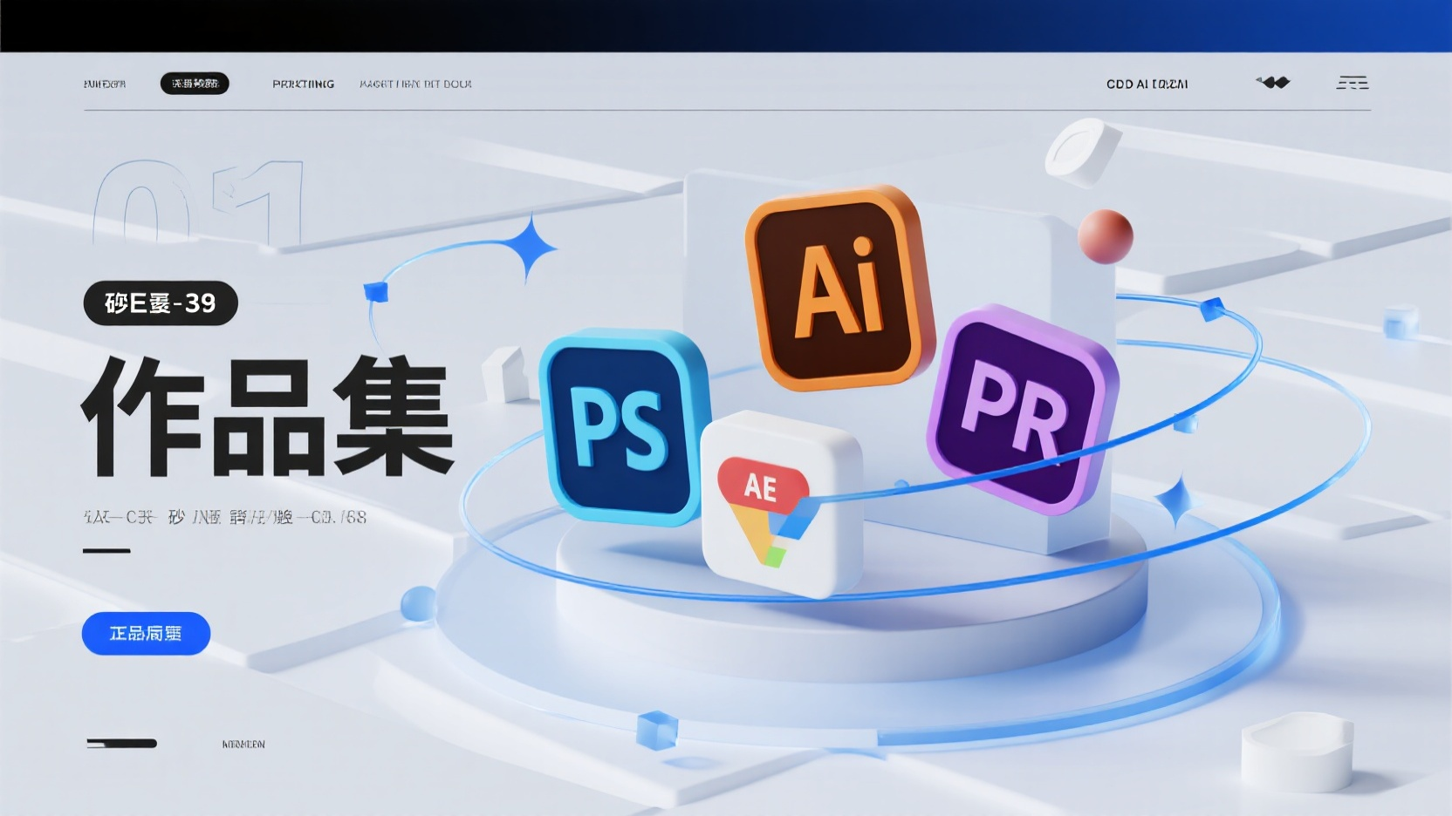
Task: Click the black 砂E憂-39 badge
Action: click(161, 304)
